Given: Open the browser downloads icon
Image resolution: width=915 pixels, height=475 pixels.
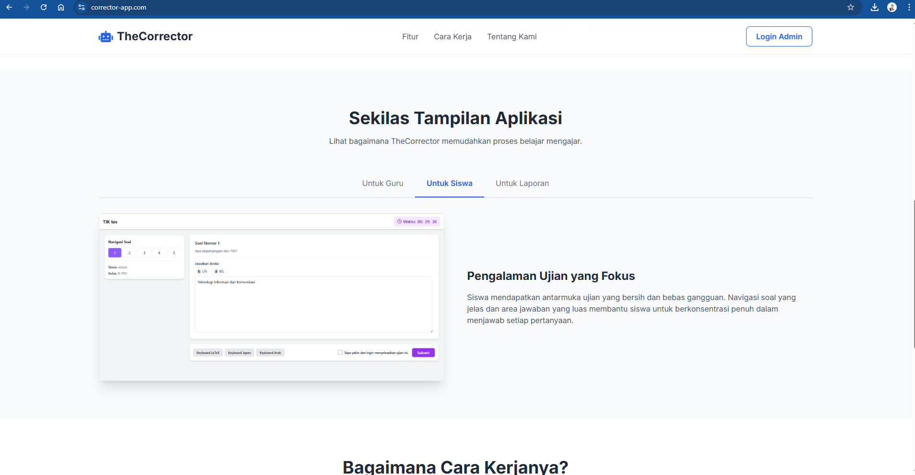Looking at the screenshot, I should (875, 7).
